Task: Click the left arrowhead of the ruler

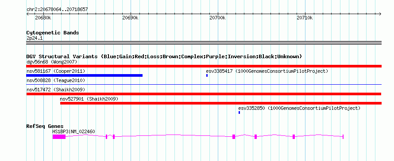Action: (27, 14)
